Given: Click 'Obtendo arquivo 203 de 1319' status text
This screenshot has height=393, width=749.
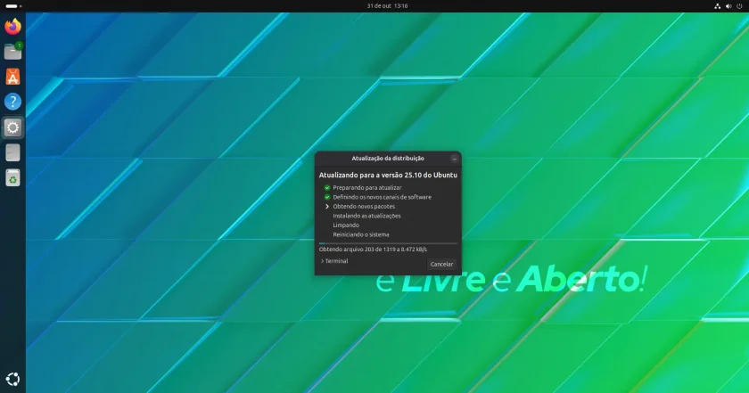Looking at the screenshot, I should coord(373,250).
